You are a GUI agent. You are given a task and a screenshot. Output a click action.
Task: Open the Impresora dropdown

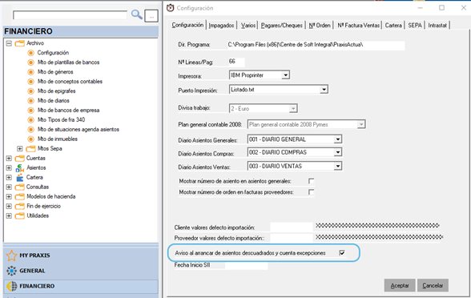286,75
